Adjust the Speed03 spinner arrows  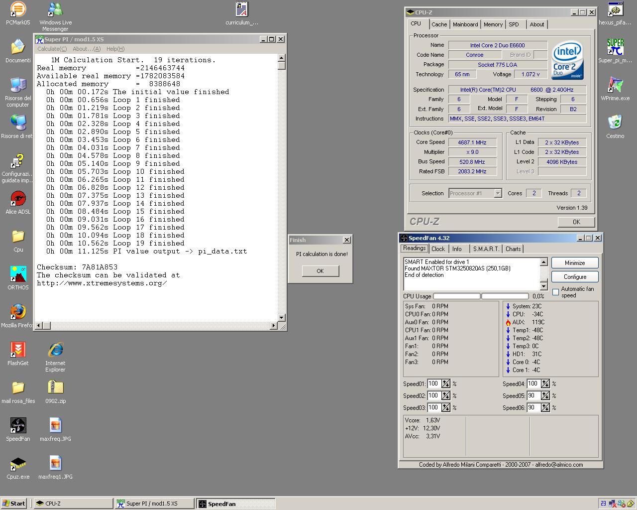click(446, 408)
